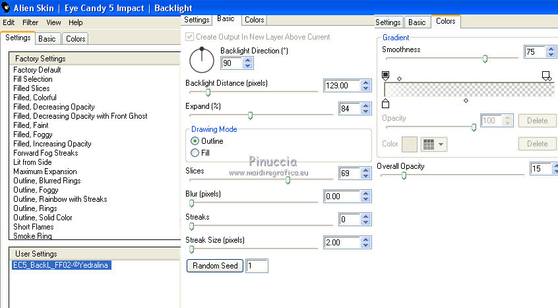The height and width of the screenshot is (308, 558).
Task: Switch to Basic tab in left panel
Action: pyautogui.click(x=47, y=39)
